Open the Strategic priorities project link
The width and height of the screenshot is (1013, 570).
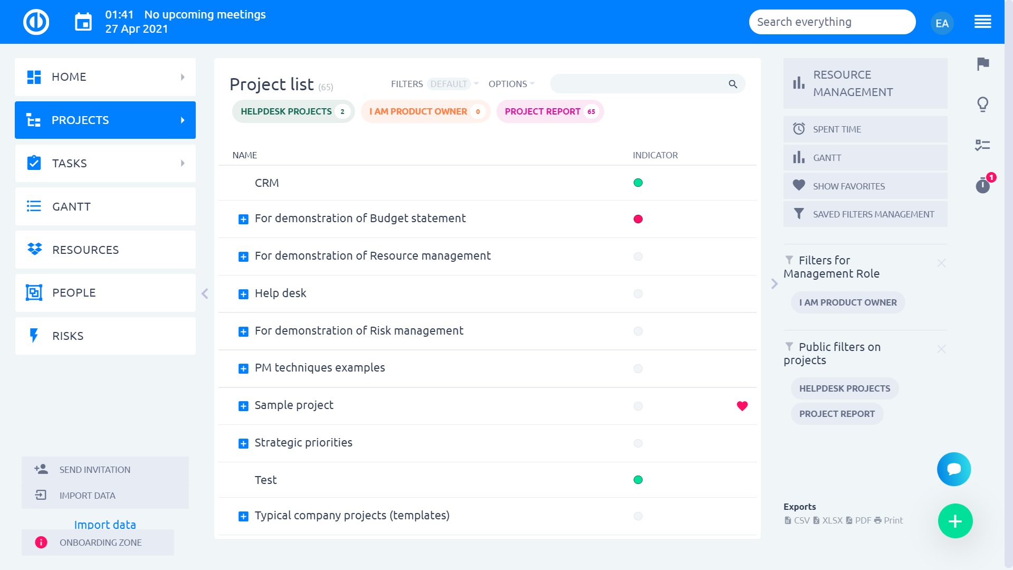[303, 443]
